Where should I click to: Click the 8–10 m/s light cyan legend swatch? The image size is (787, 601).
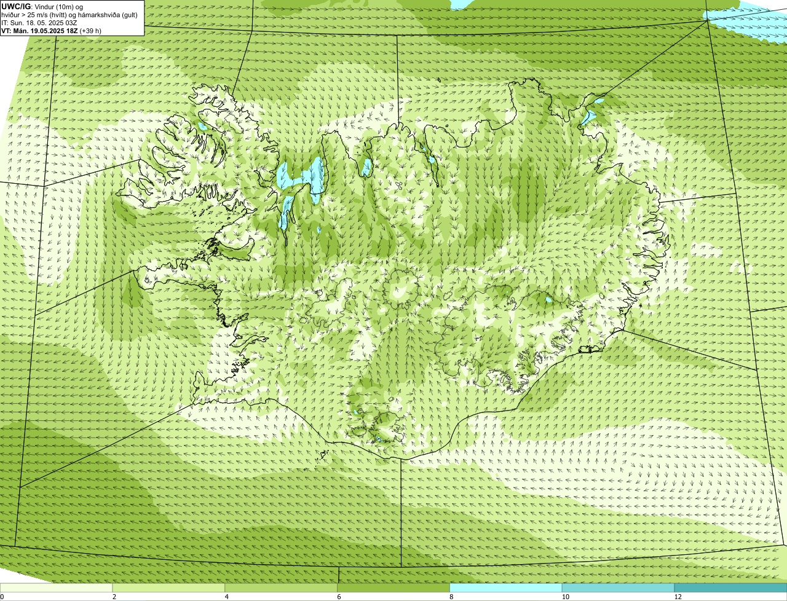coord(506,587)
